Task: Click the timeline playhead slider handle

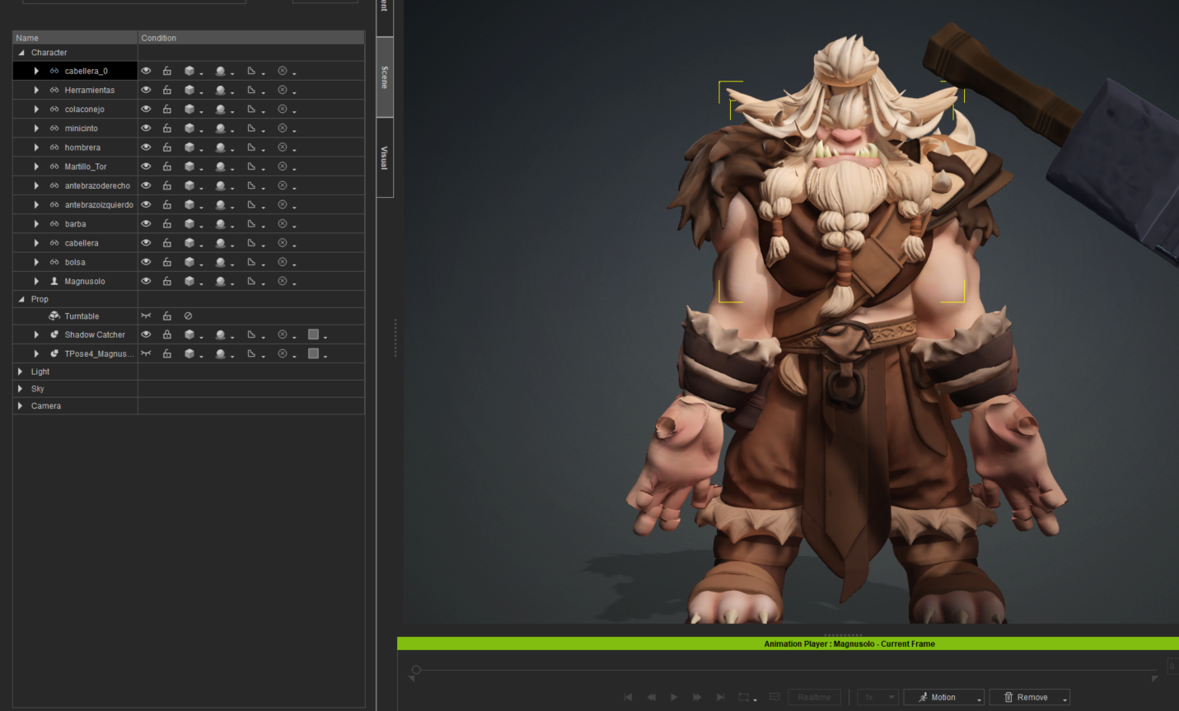Action: pyautogui.click(x=416, y=670)
